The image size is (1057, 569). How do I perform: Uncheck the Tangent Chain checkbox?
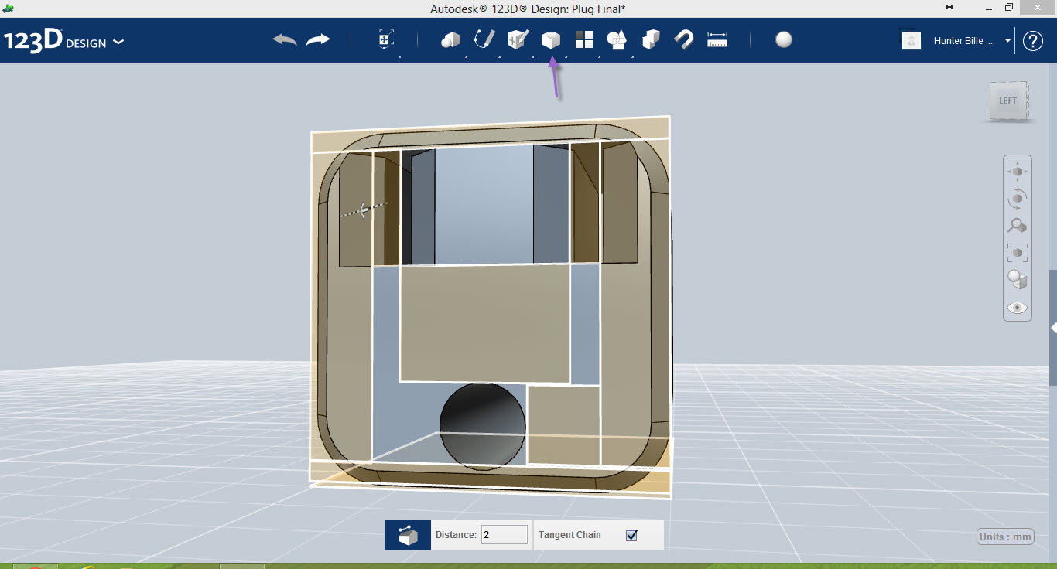coord(631,535)
